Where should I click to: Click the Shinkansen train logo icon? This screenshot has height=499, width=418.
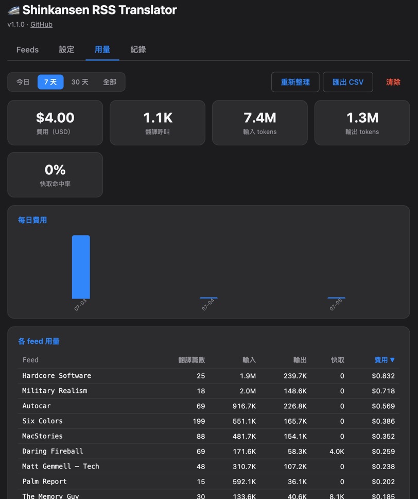(14, 10)
